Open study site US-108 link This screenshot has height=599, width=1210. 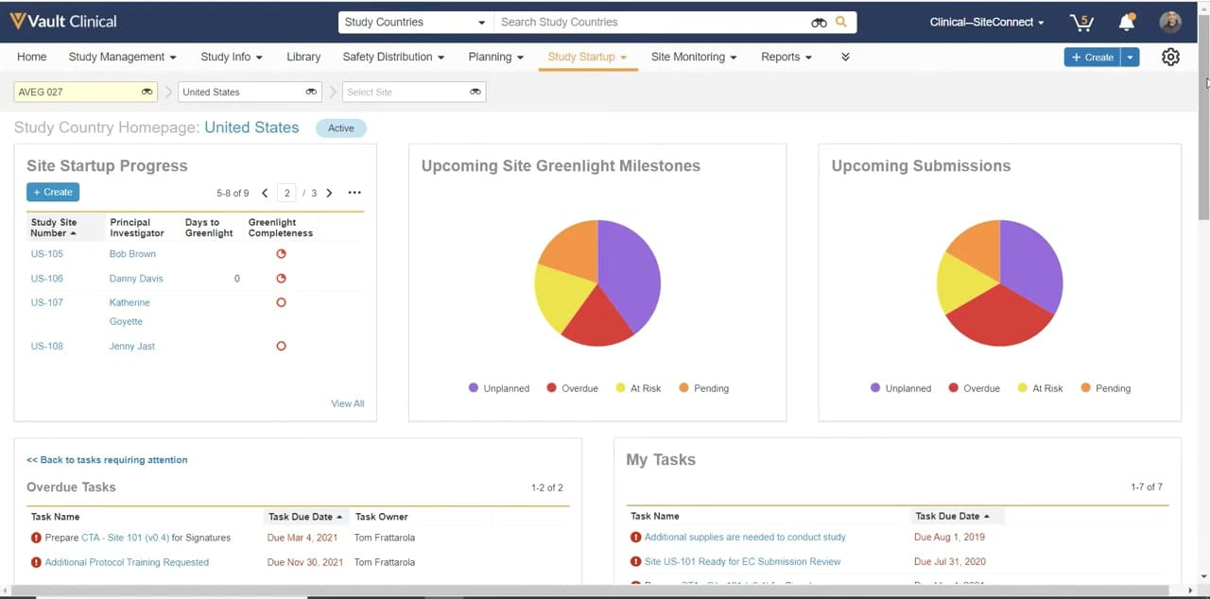pos(47,346)
